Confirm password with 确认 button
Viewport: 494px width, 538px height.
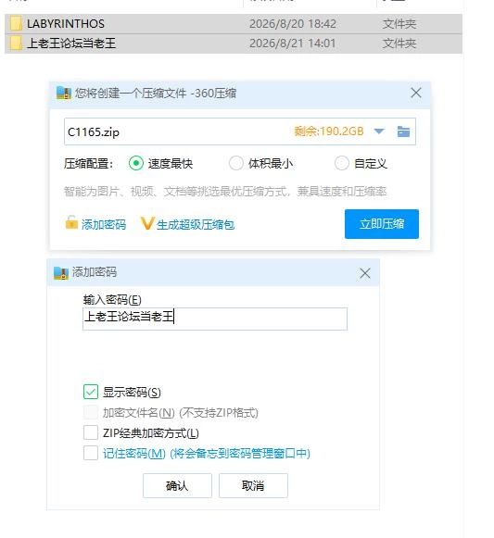point(177,485)
